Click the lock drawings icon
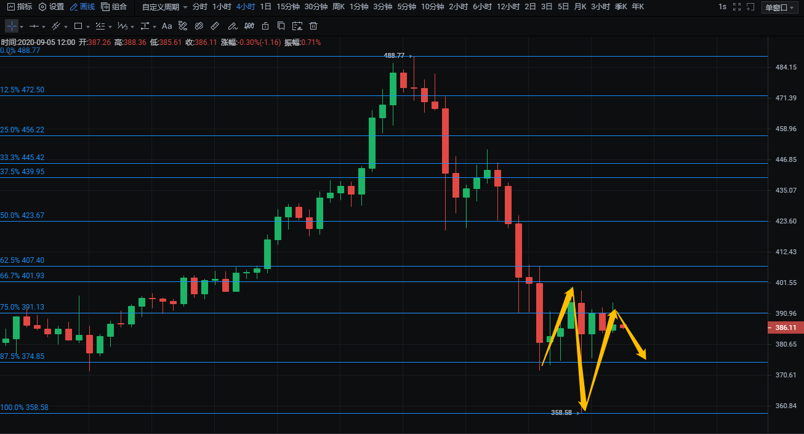 (265, 26)
